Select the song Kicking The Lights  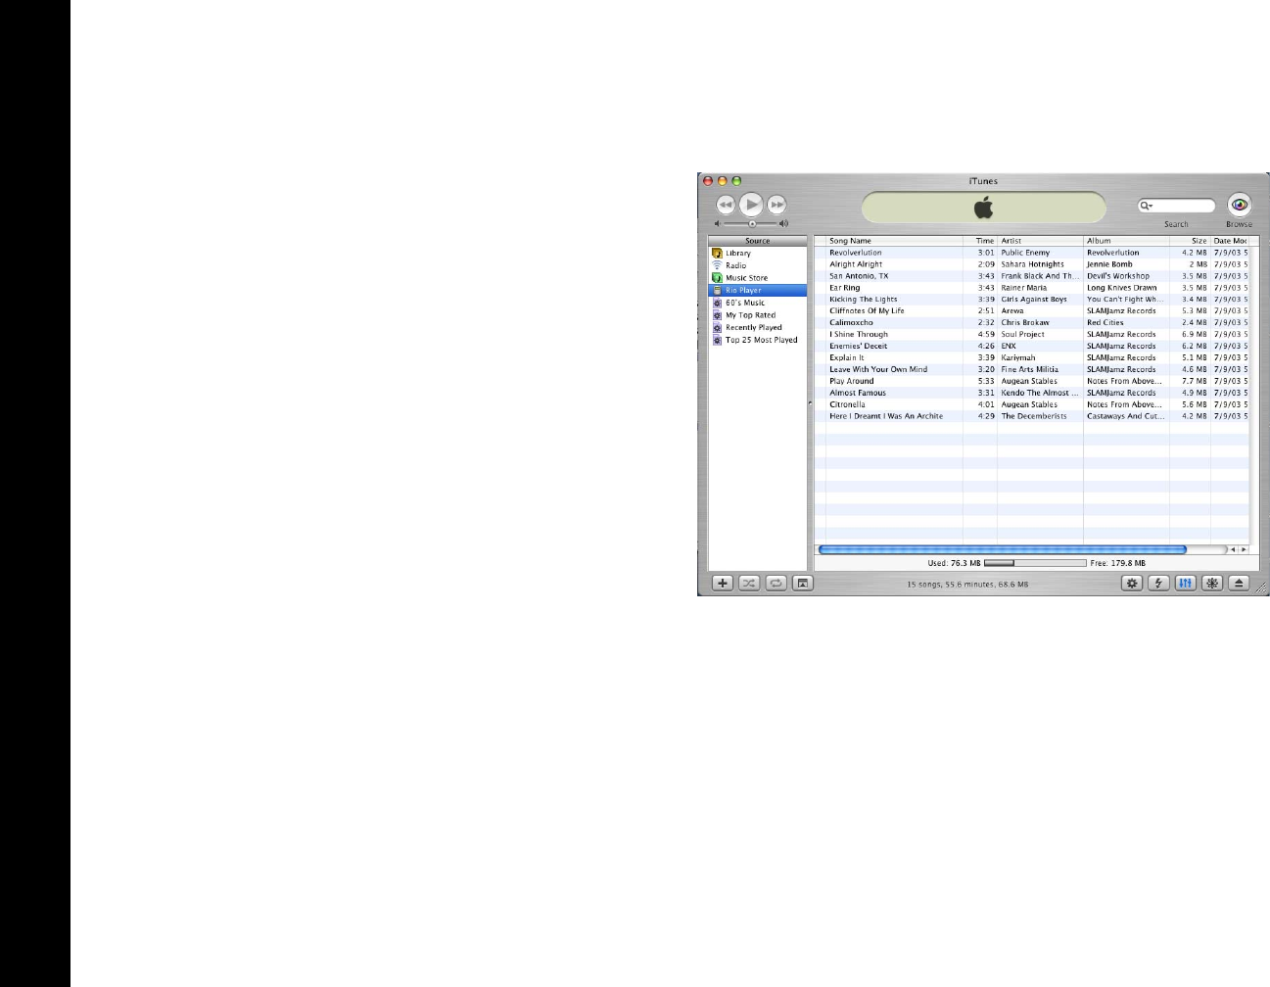coord(864,300)
